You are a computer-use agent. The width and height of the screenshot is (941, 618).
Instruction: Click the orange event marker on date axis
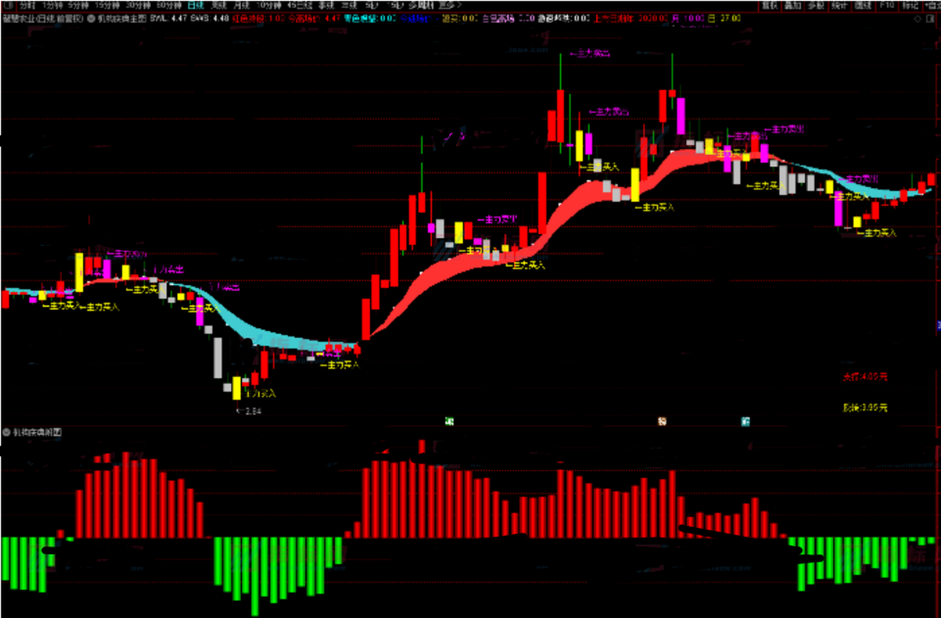tap(662, 421)
